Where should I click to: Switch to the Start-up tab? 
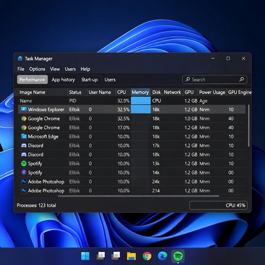click(89, 79)
